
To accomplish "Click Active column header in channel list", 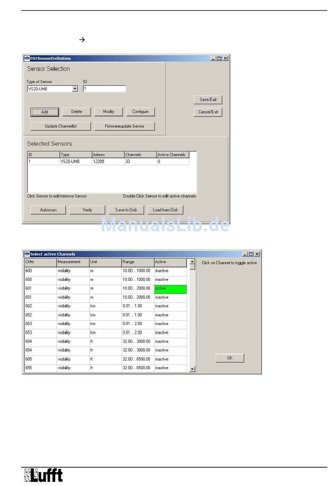I will pos(171,262).
